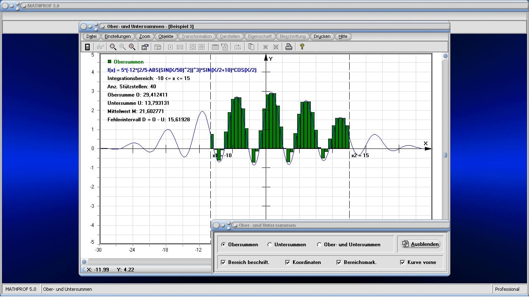Viewport: 529px width, 297px height.
Task: Open the Drucken menu
Action: pos(322,36)
